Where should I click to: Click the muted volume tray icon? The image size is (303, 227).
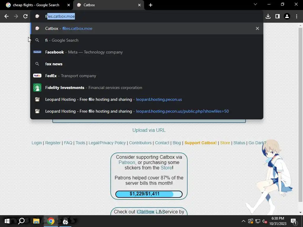click(265, 221)
